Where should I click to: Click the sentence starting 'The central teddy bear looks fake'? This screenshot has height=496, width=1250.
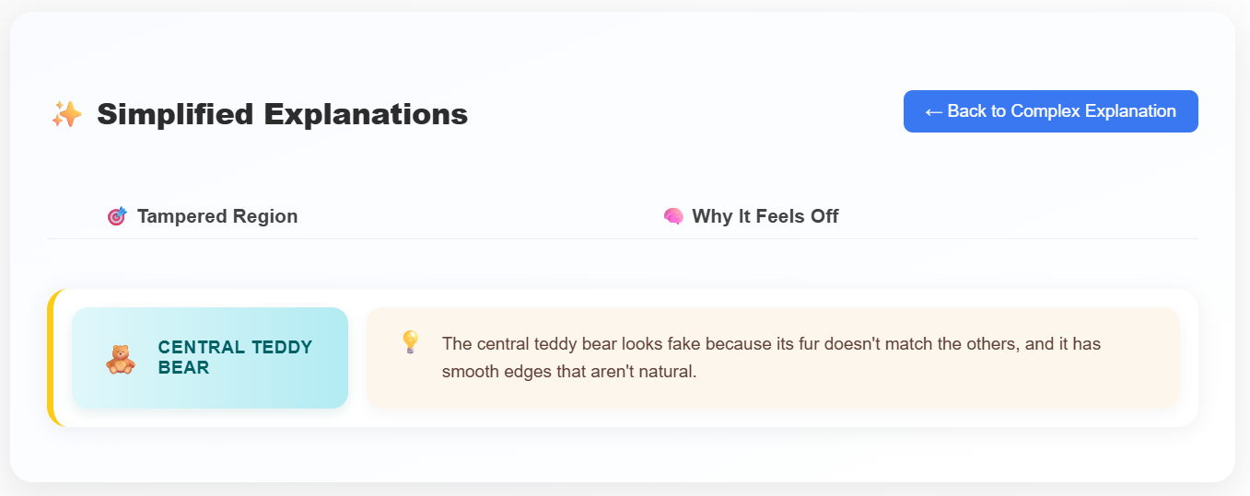771,344
